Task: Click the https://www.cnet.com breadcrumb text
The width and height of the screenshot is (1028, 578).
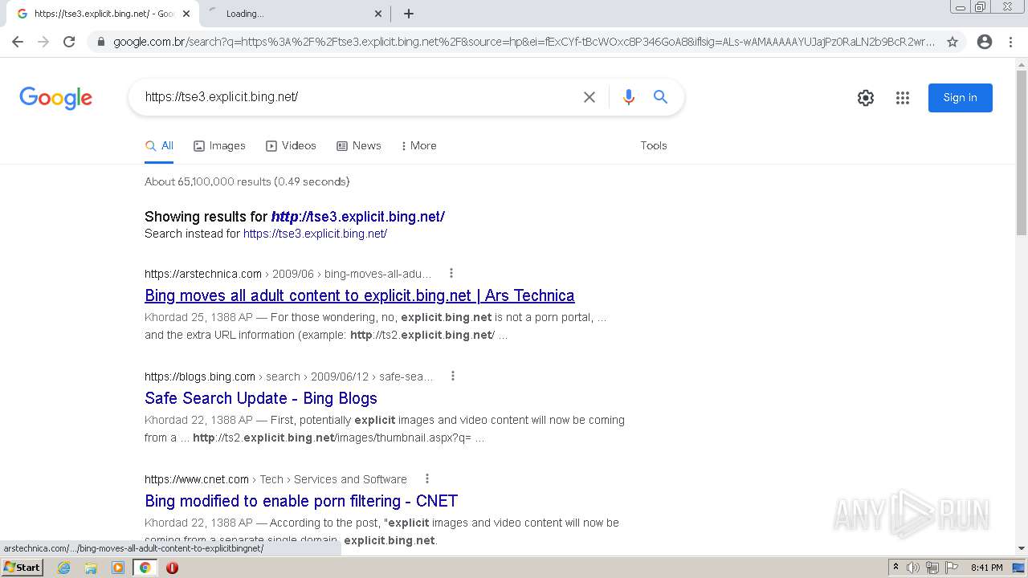Action: [x=197, y=479]
